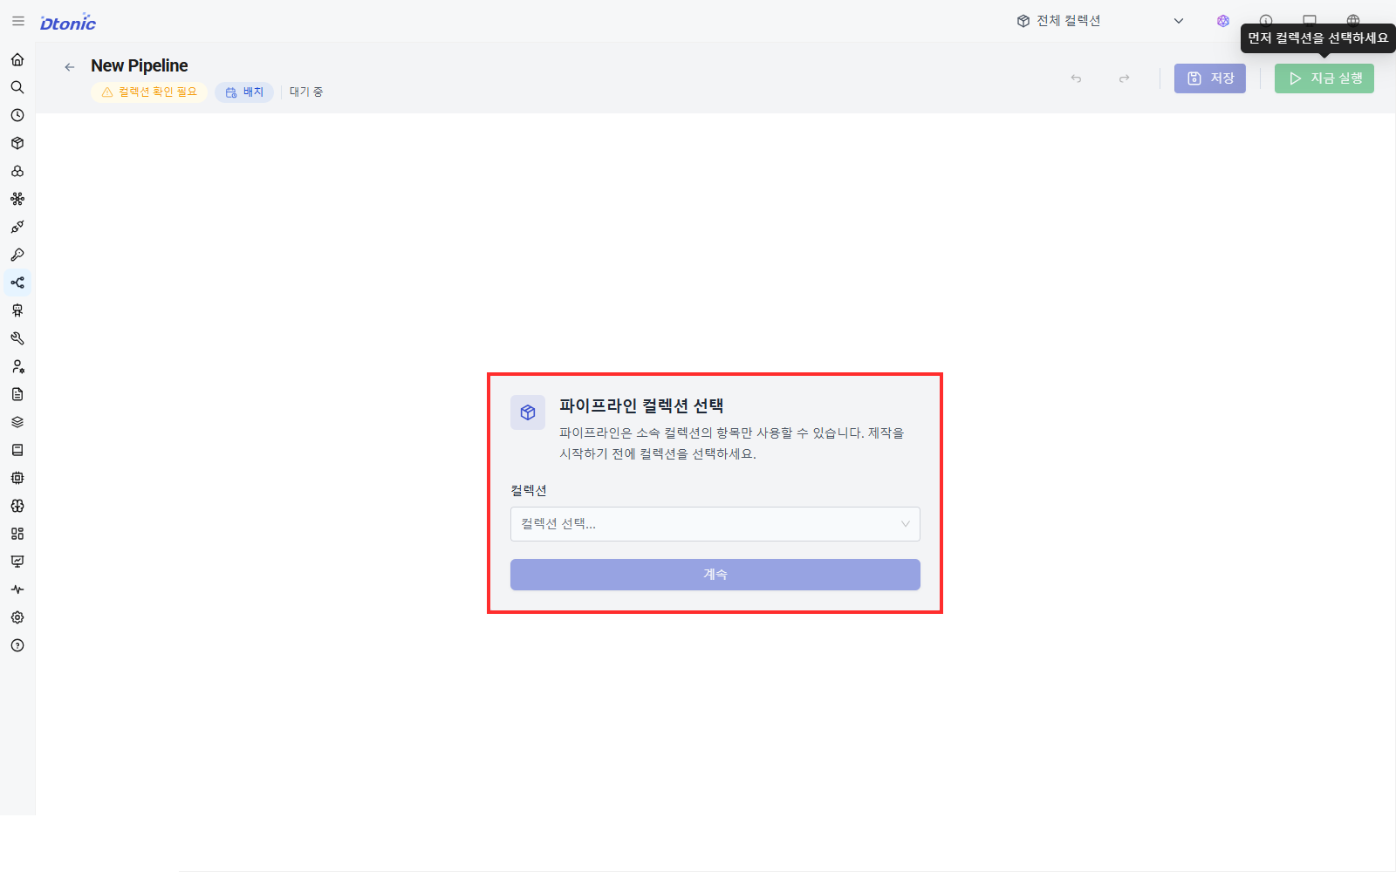Open the 컬렉션 선택... dropdown
The width and height of the screenshot is (1396, 872).
pos(715,524)
